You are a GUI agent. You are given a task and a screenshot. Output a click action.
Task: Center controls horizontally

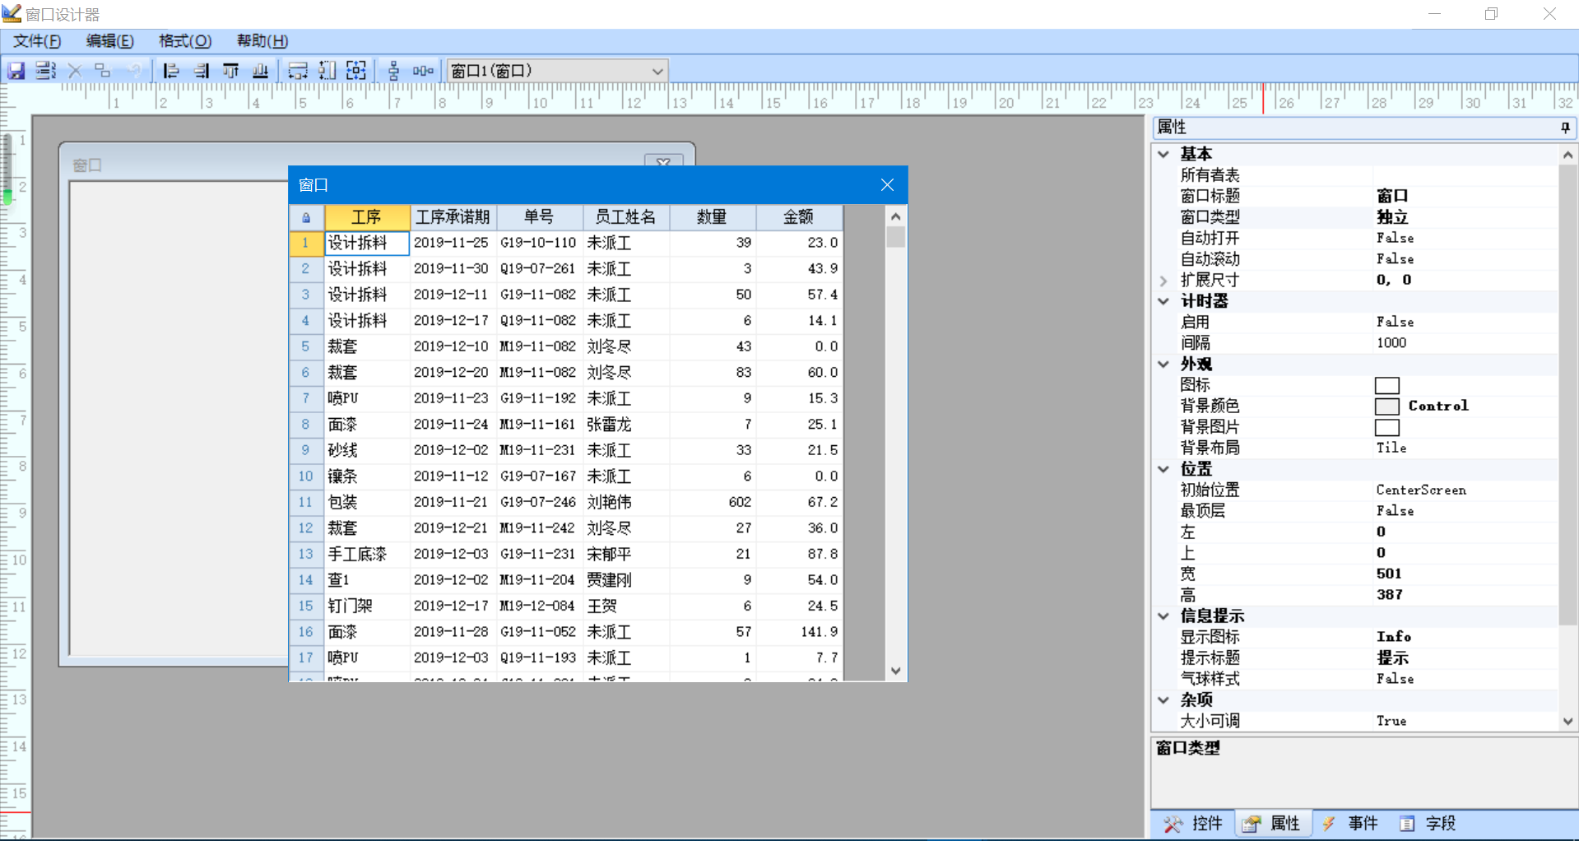pyautogui.click(x=422, y=71)
